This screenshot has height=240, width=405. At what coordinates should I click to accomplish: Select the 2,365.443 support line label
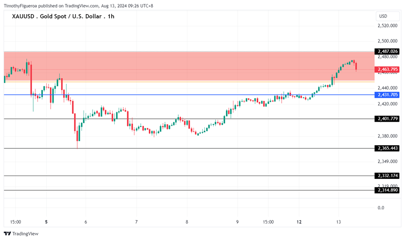388,148
